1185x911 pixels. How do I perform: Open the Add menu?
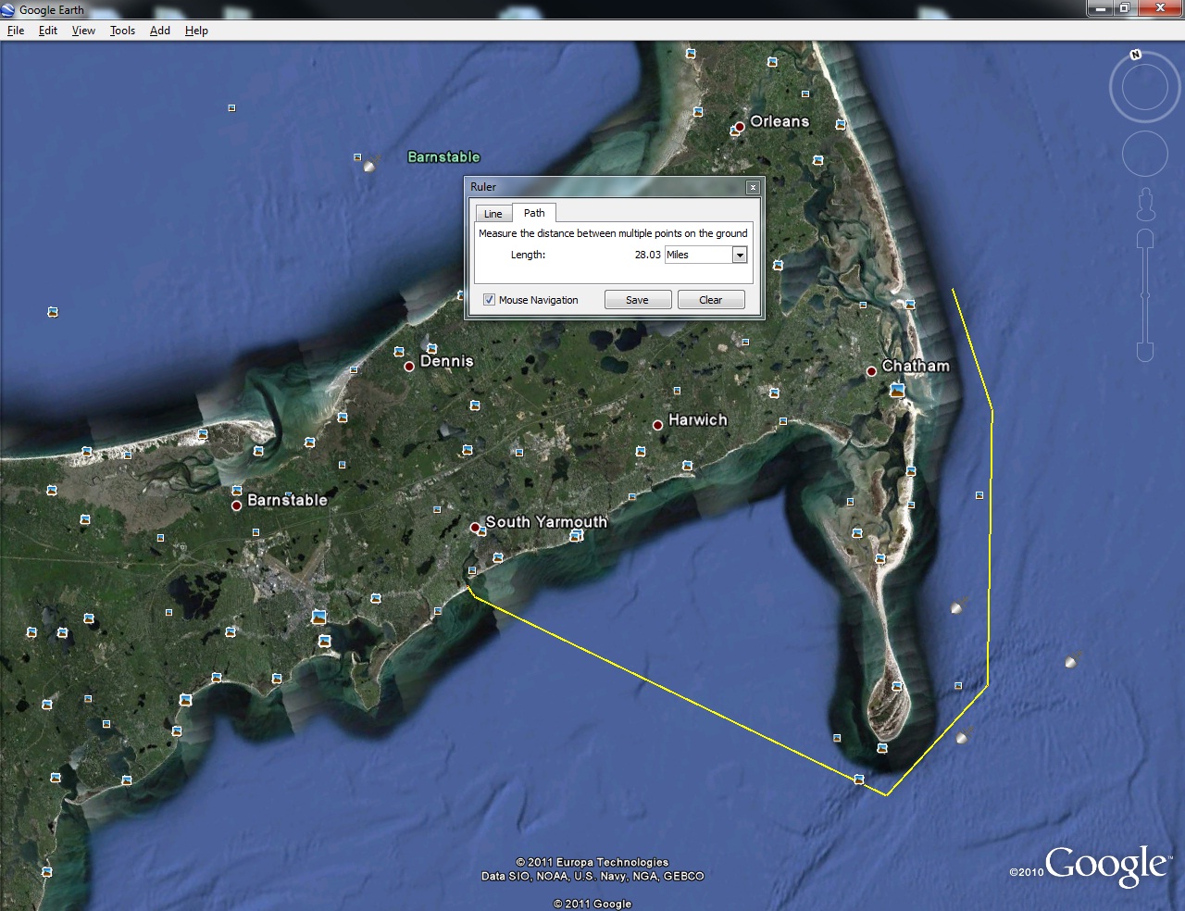coord(160,31)
